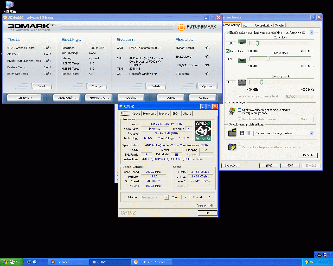Image resolution: width=333 pixels, height=266 pixels.
Task: Click the CPU-Z title bar icon
Action: (x=121, y=106)
